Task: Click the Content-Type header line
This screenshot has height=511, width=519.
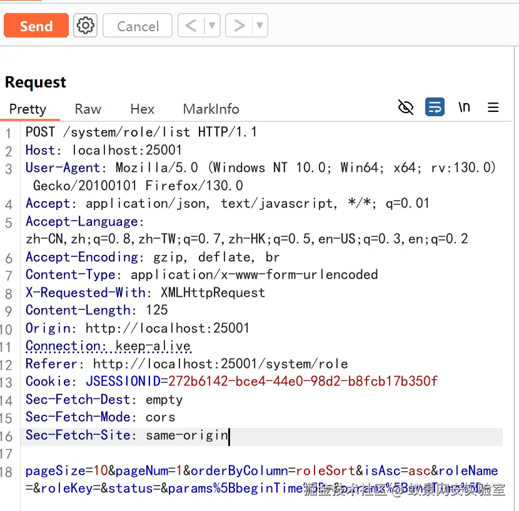Action: 201,275
